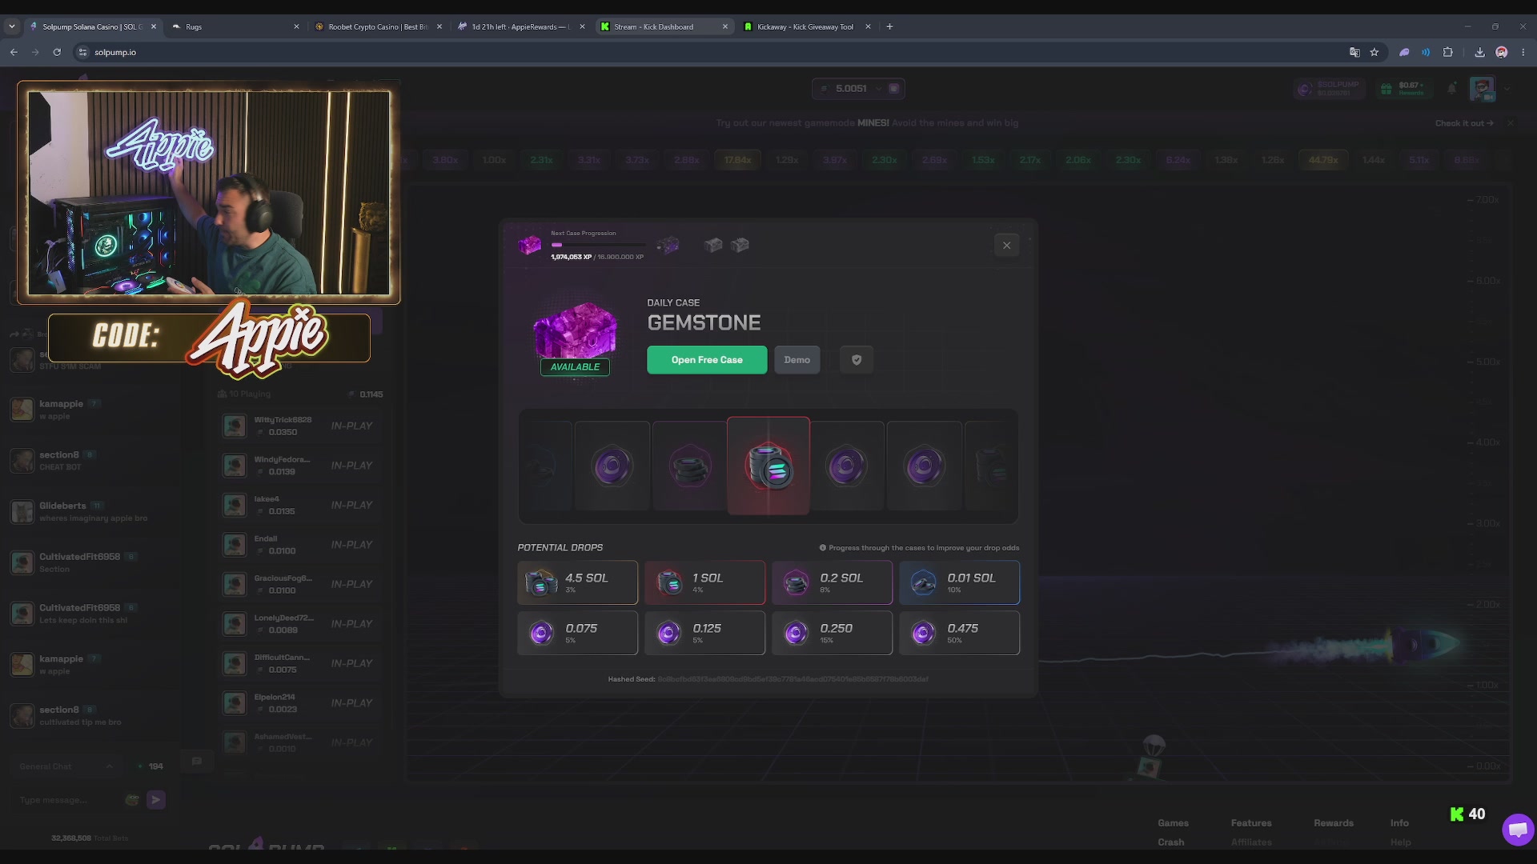1537x864 pixels.
Task: Open the browser profile avatar
Action: [x=1502, y=52]
